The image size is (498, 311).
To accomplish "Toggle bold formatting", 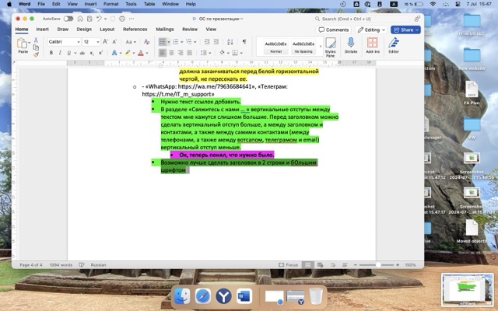I will [51, 53].
